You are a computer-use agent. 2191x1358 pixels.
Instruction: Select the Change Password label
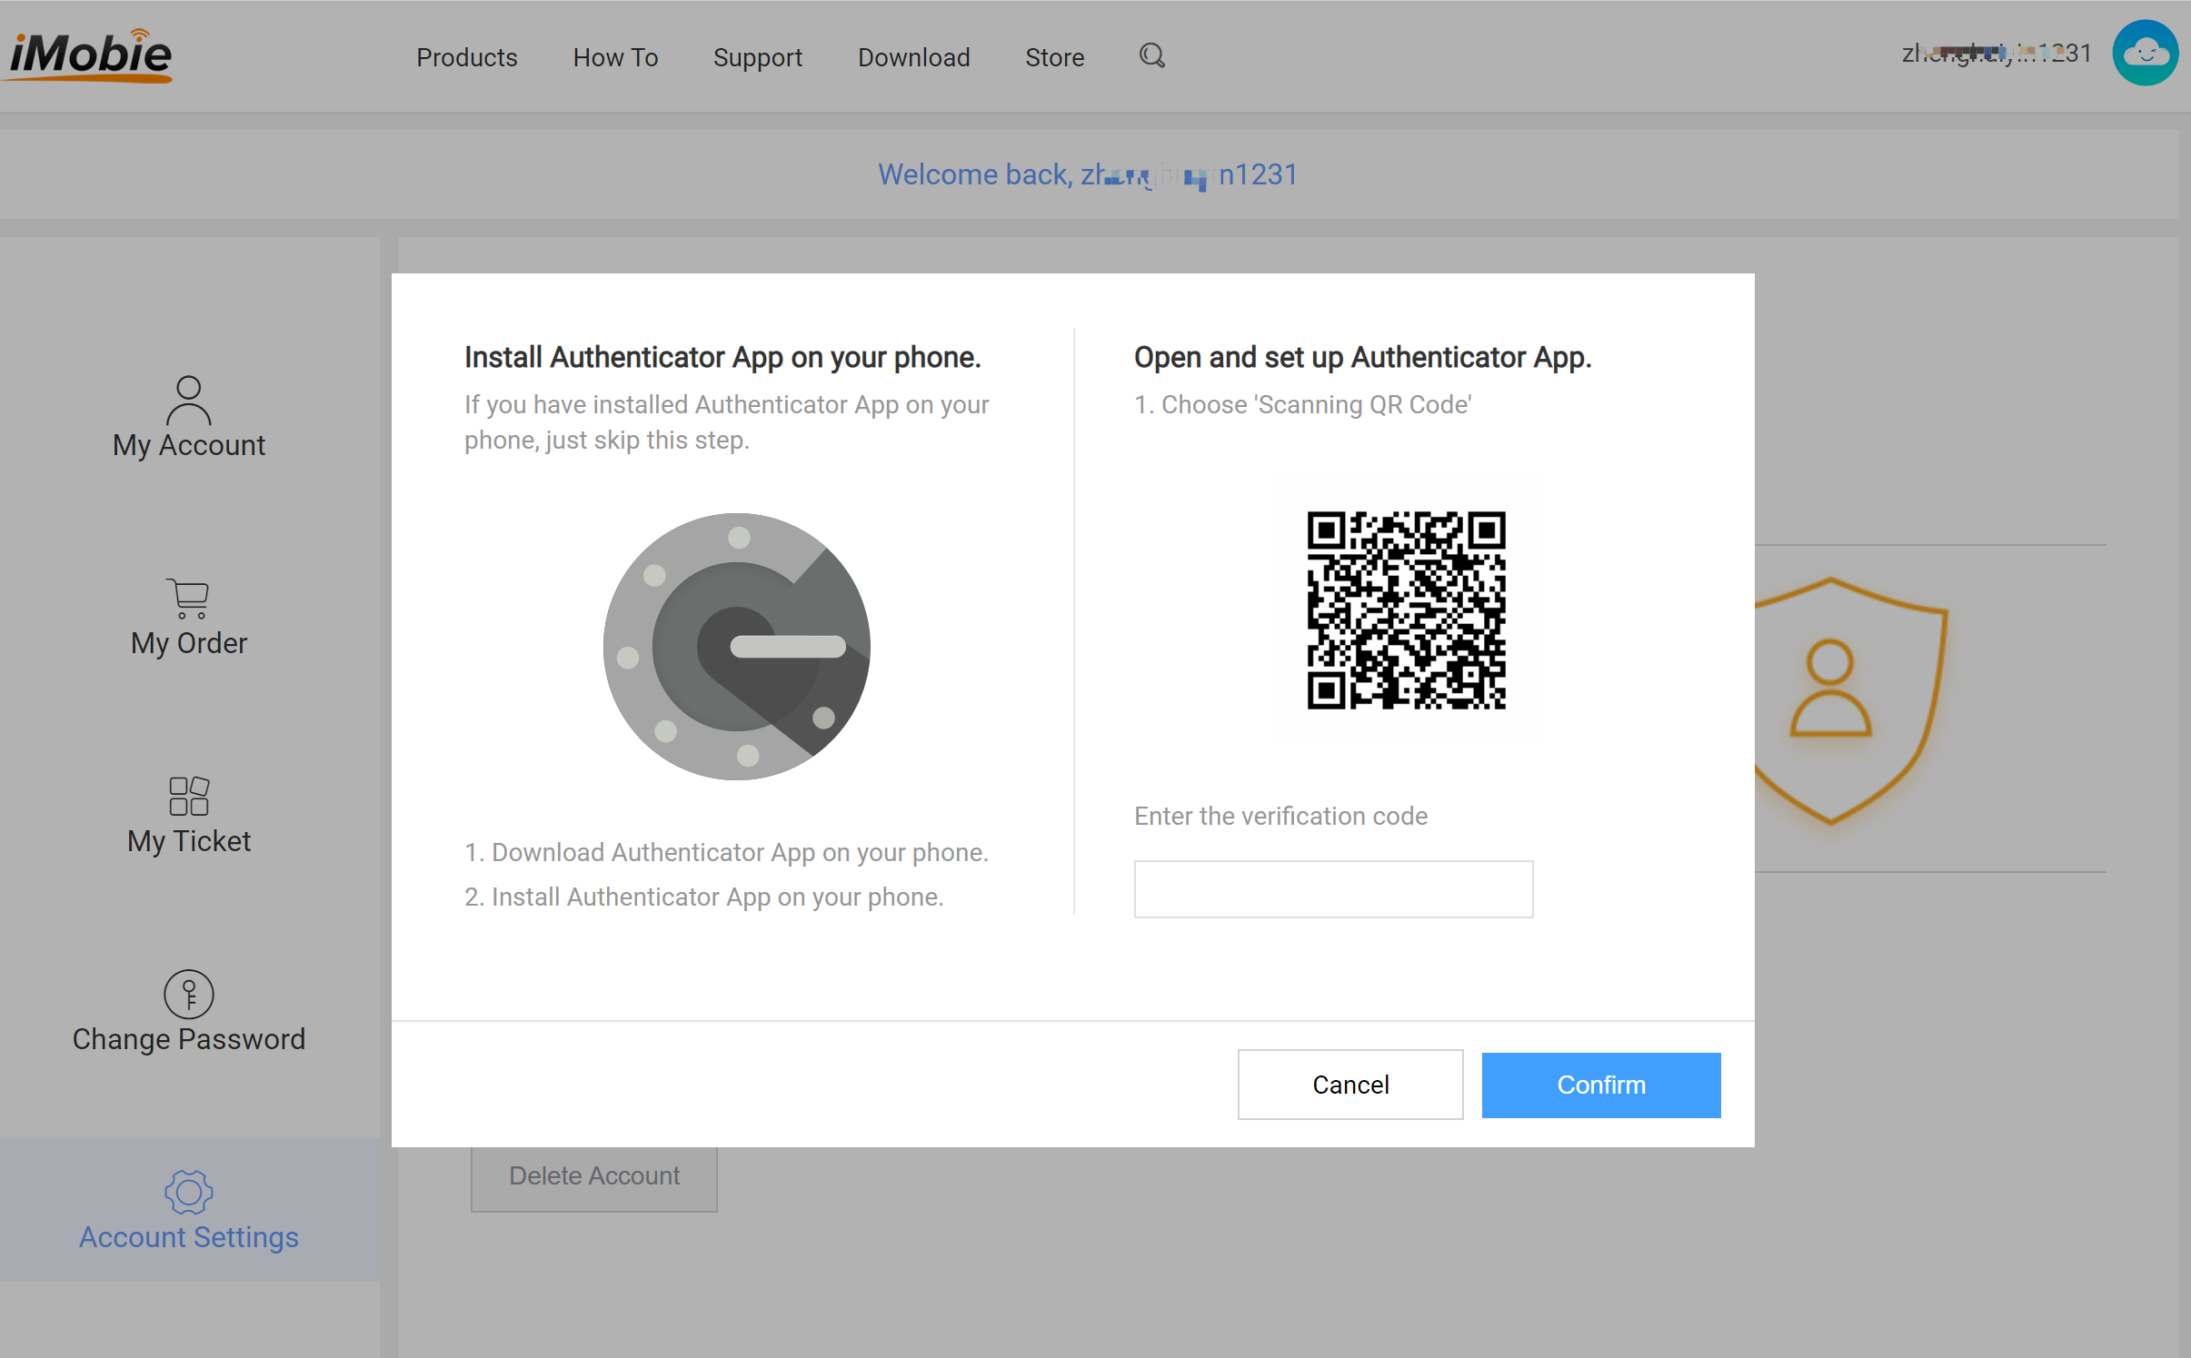point(189,1039)
